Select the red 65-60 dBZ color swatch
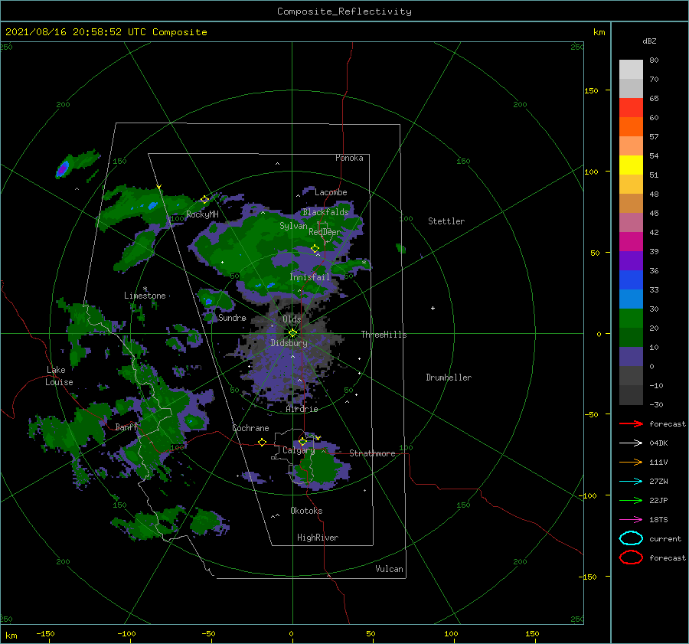Screen dimensions: 689x644 point(631,107)
